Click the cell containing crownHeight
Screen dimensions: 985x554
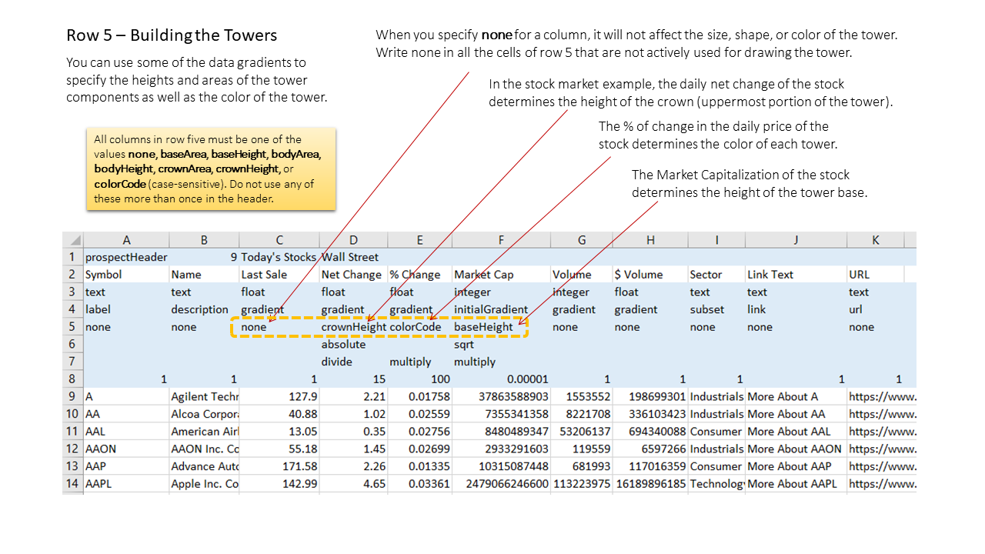click(353, 327)
